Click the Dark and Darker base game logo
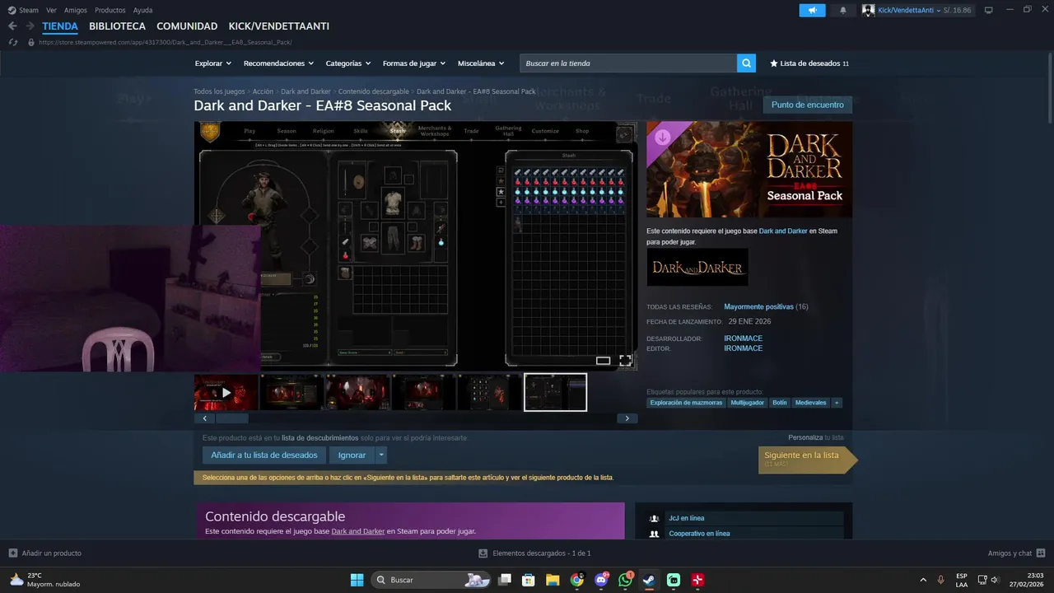 tap(697, 267)
